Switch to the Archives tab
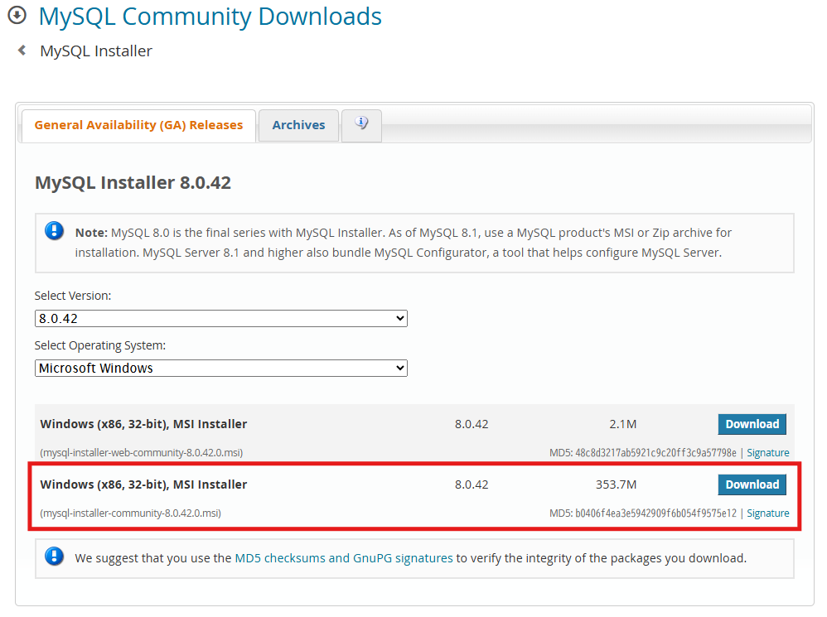This screenshot has width=827, height=617. [x=298, y=125]
